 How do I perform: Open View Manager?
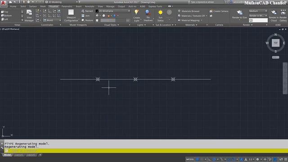pyautogui.click(x=29, y=16)
